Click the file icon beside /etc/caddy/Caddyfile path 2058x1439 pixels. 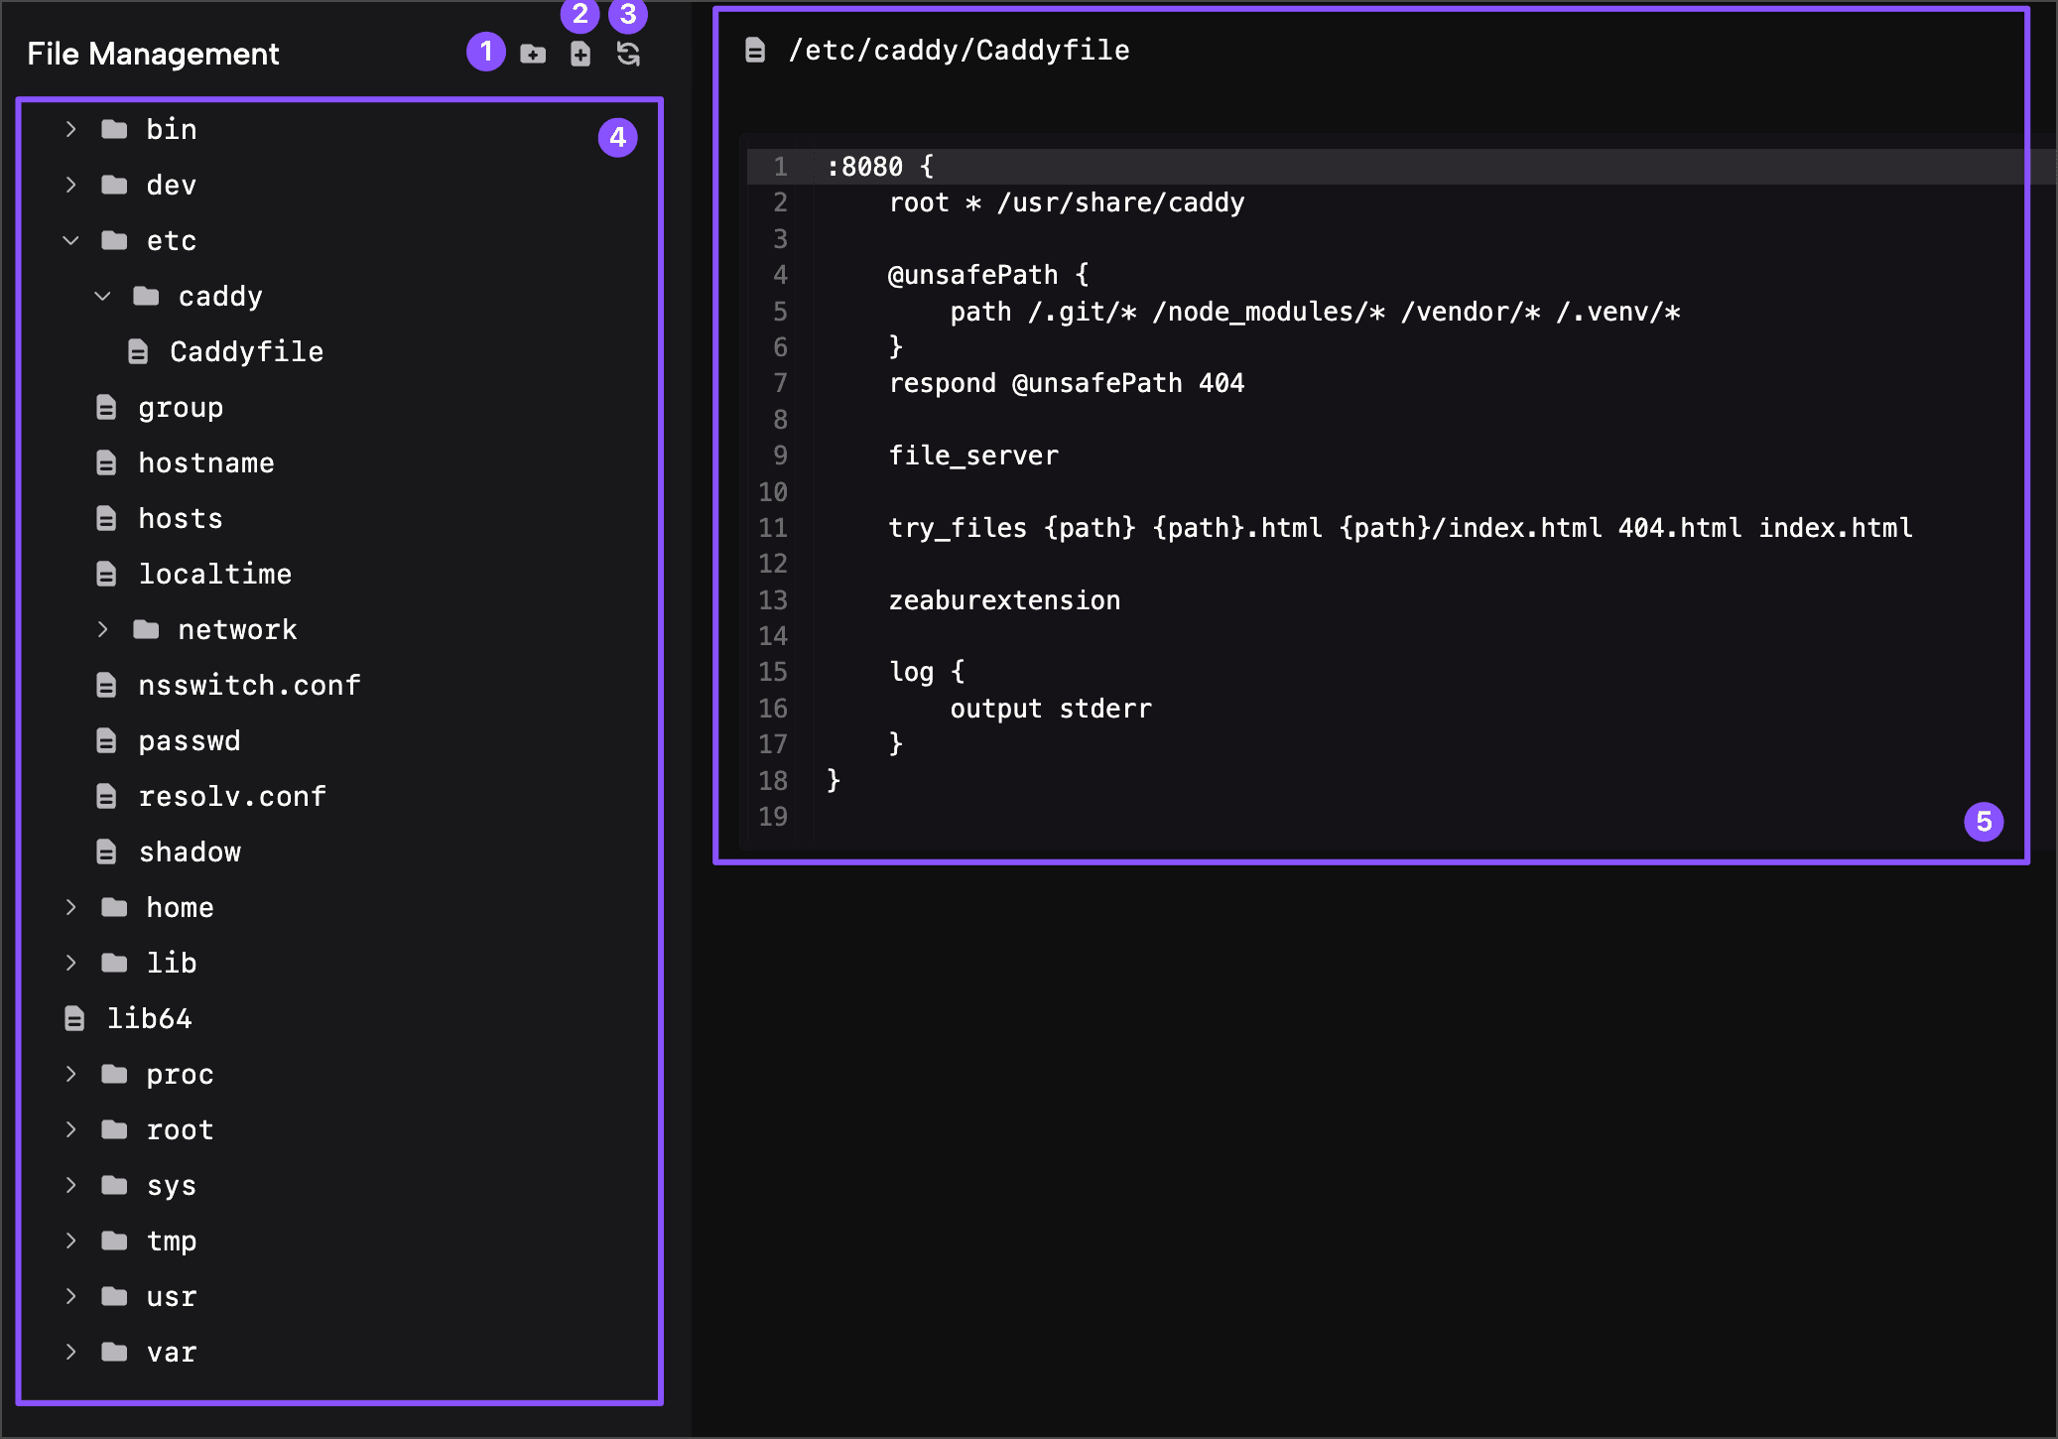tap(755, 50)
